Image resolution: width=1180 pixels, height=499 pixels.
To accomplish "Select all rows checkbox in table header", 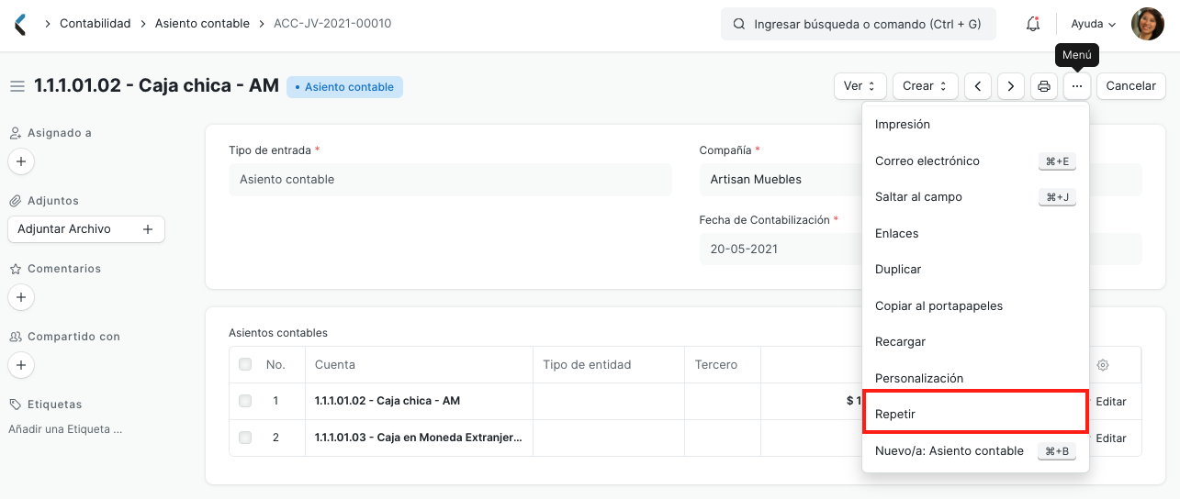I will [x=245, y=365].
